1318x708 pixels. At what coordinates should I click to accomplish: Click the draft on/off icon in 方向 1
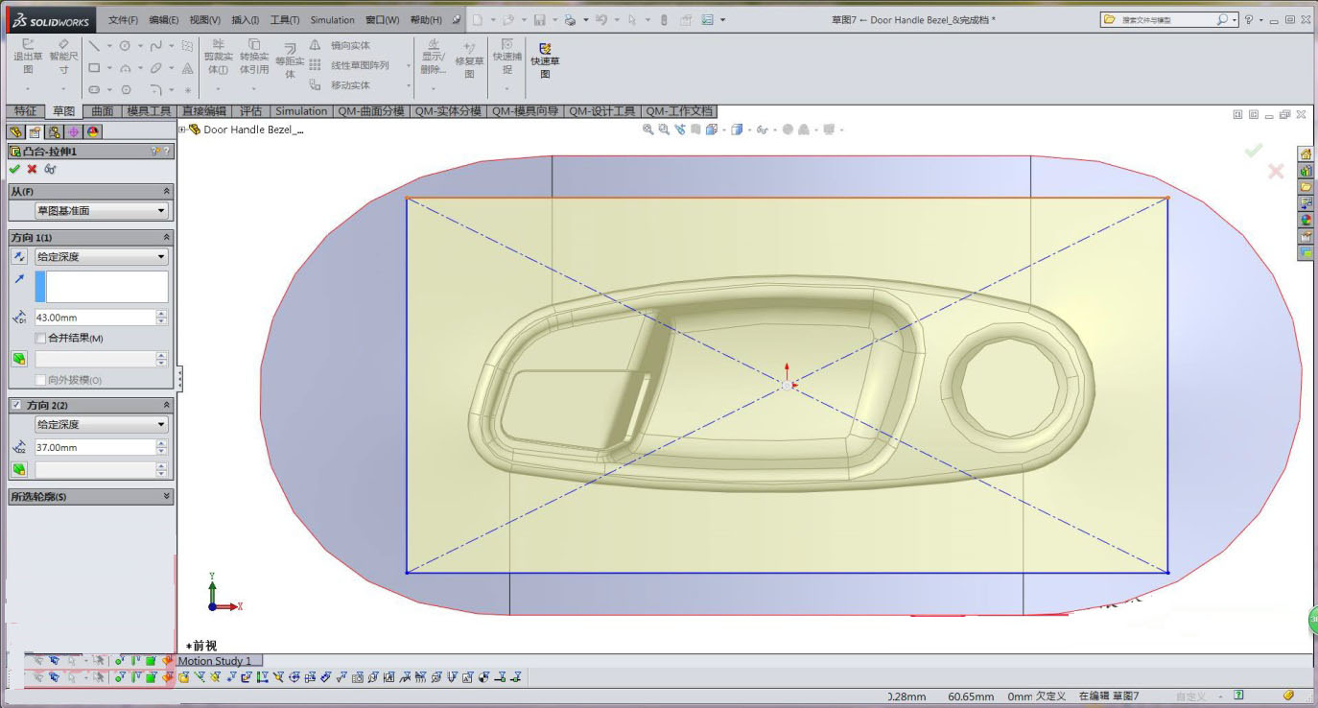19,359
